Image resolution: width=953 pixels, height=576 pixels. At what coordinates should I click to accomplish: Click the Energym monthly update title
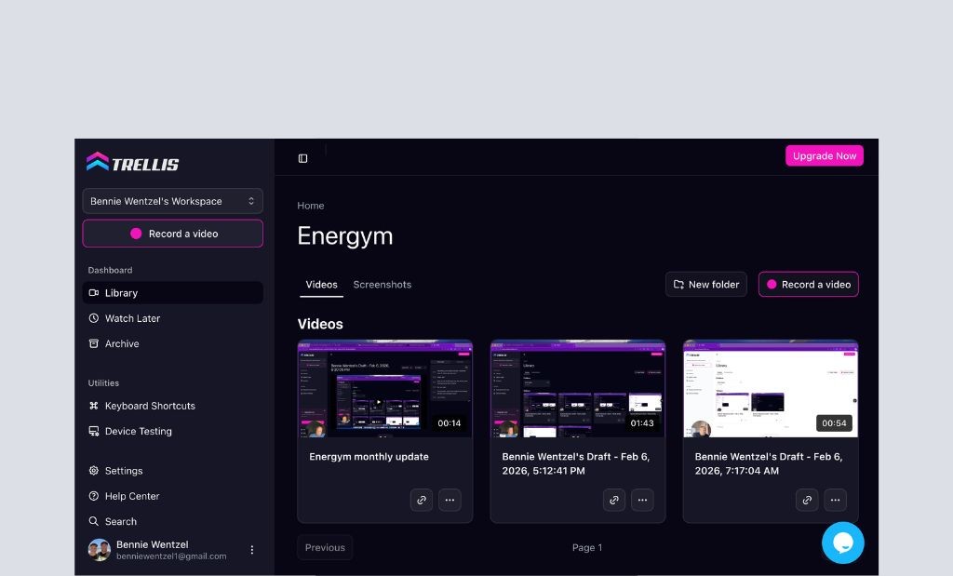click(x=369, y=457)
